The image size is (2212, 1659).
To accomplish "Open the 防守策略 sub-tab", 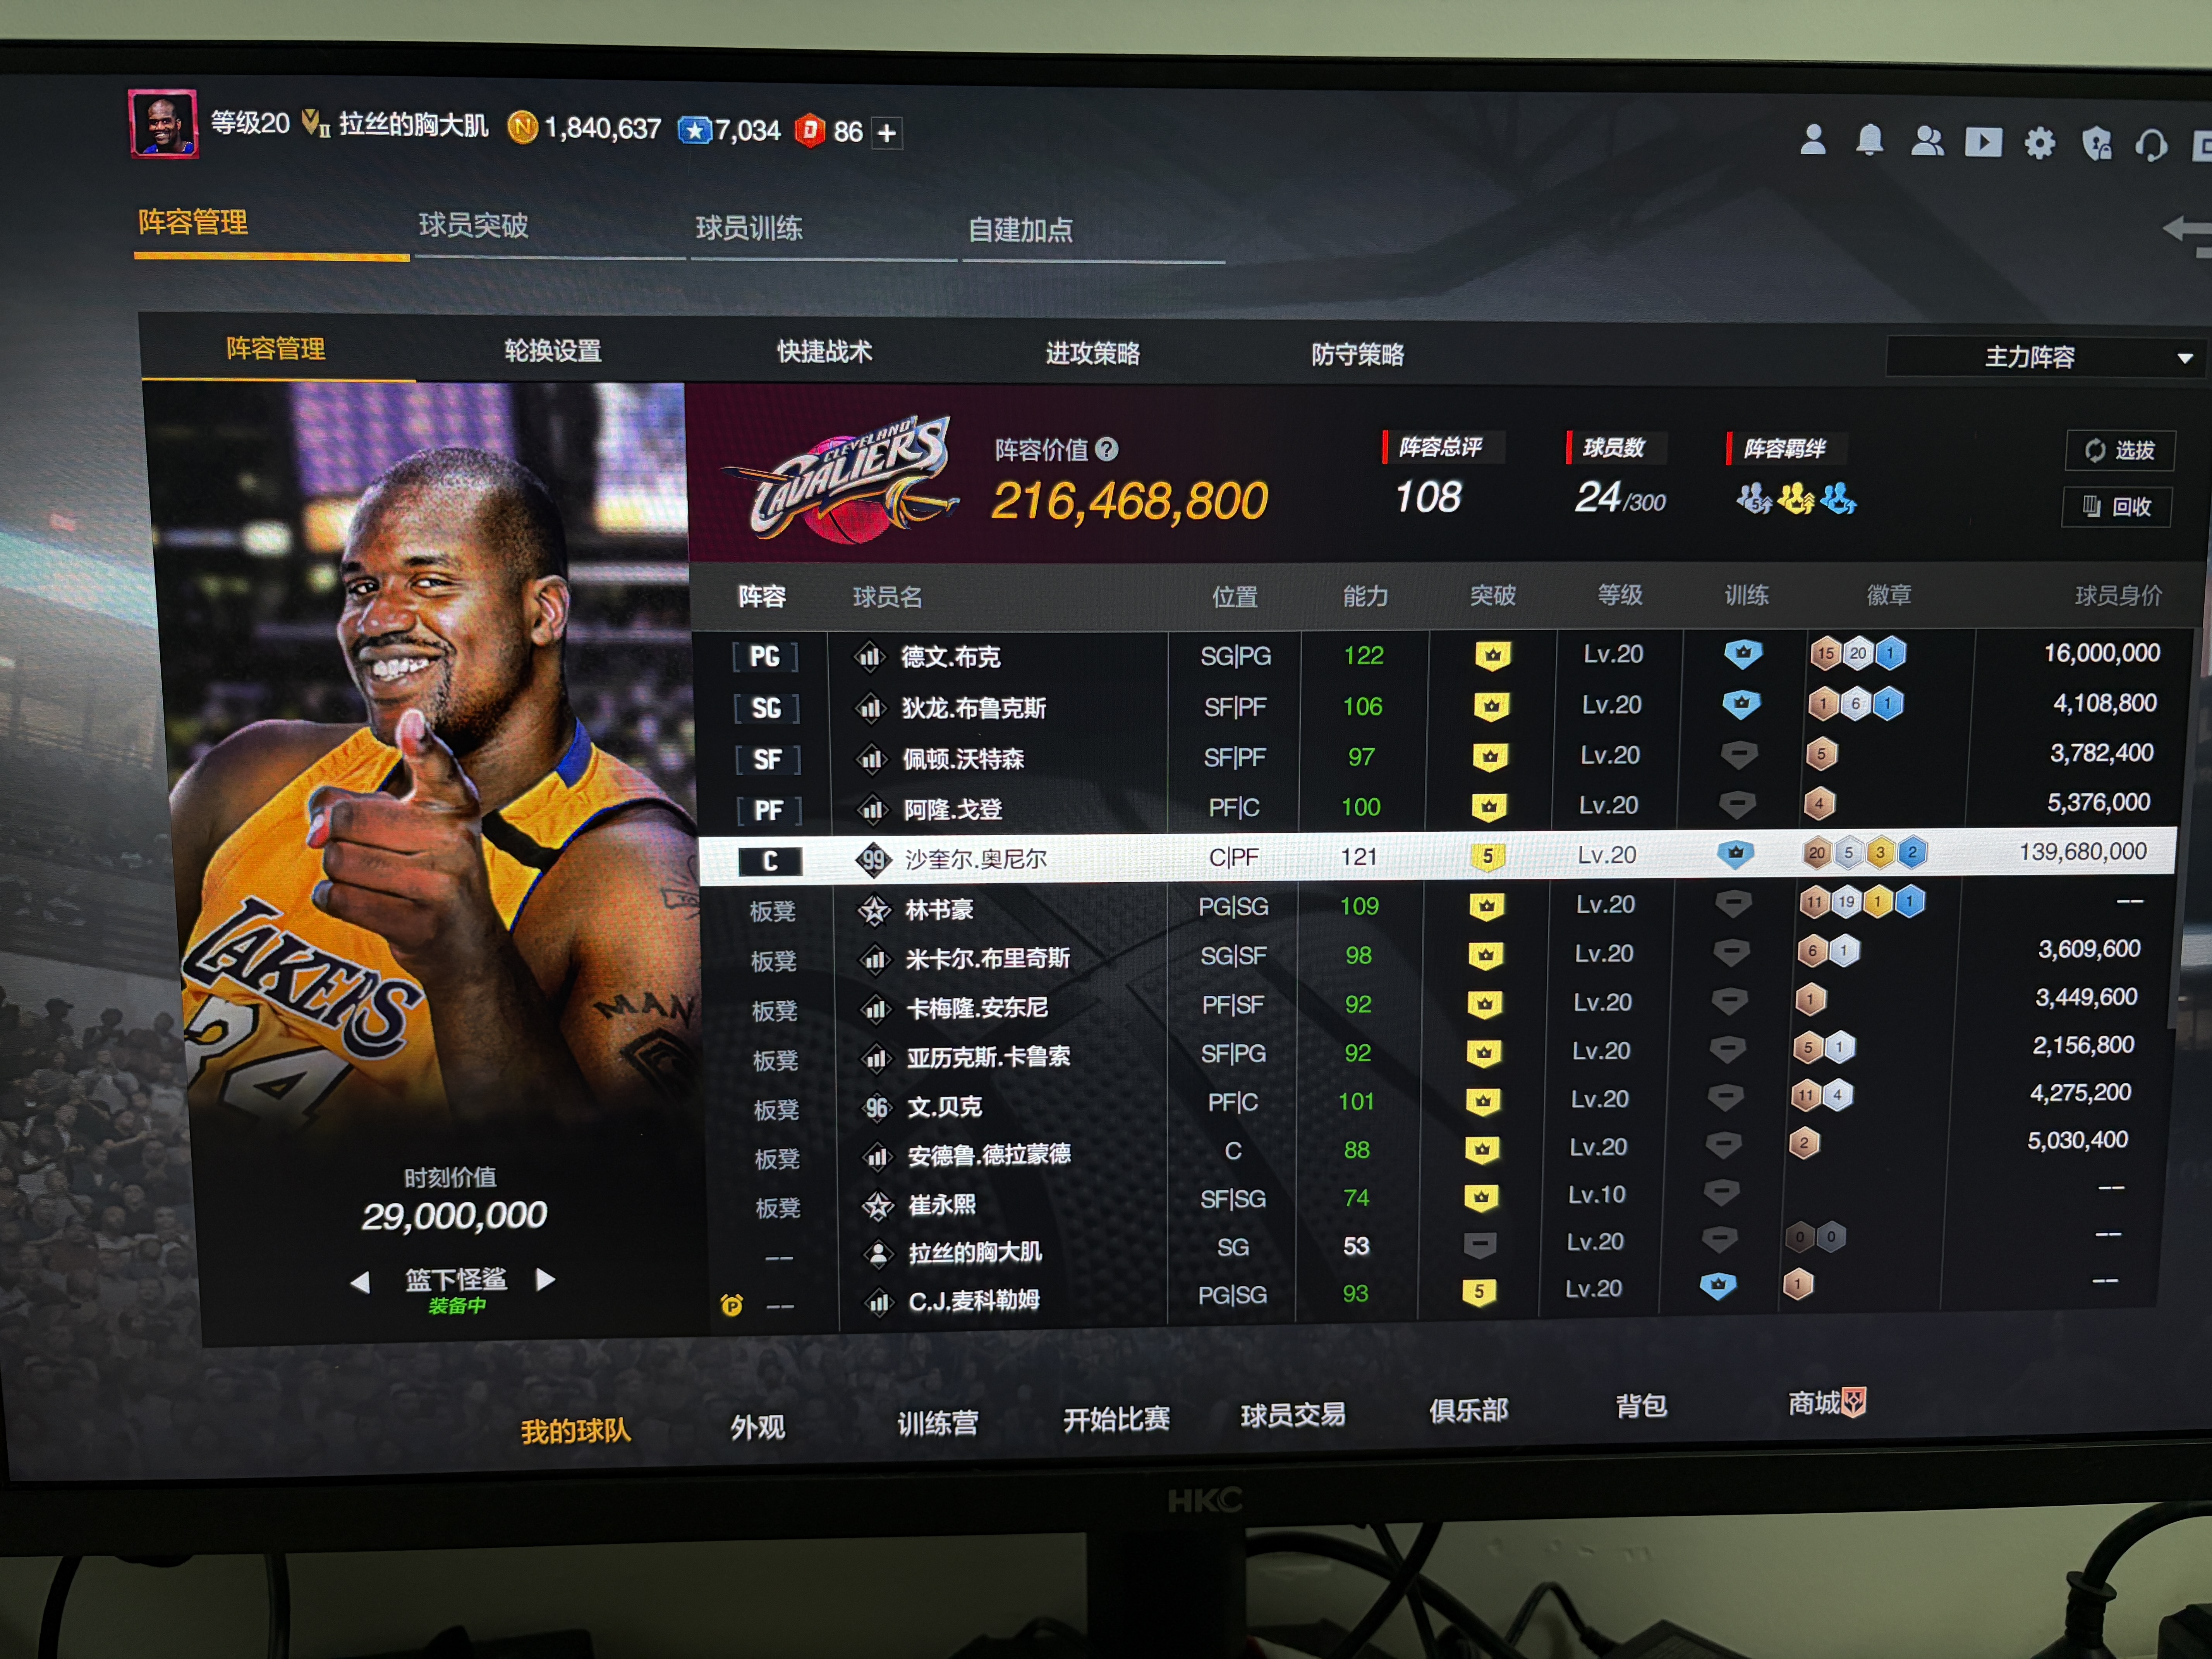I will pyautogui.click(x=1358, y=355).
